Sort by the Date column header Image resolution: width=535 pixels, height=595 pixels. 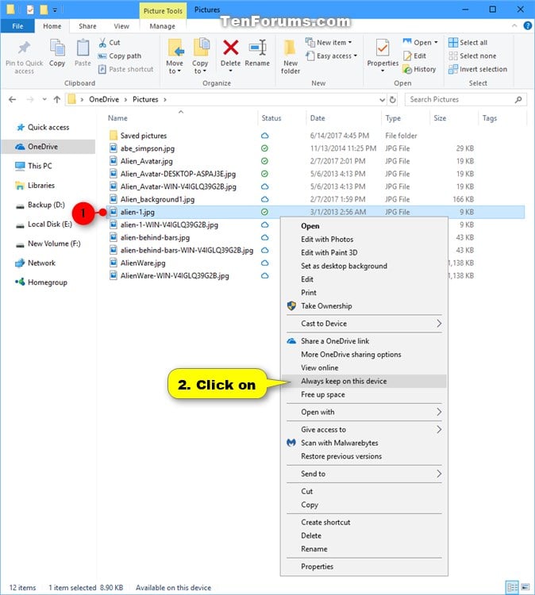coord(318,118)
